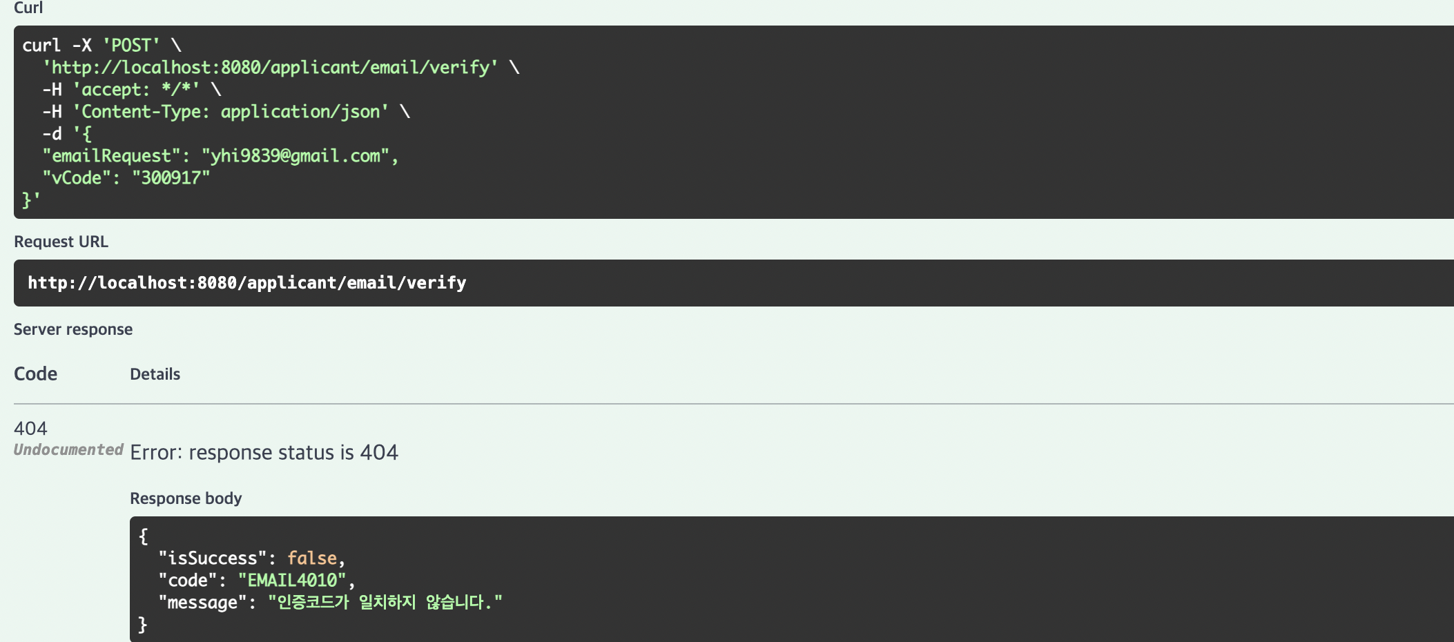Click the 'Error: response status is 404' text
1454x642 pixels.
[264, 453]
